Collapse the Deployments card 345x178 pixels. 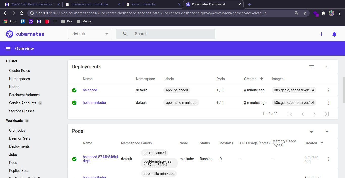(x=327, y=67)
